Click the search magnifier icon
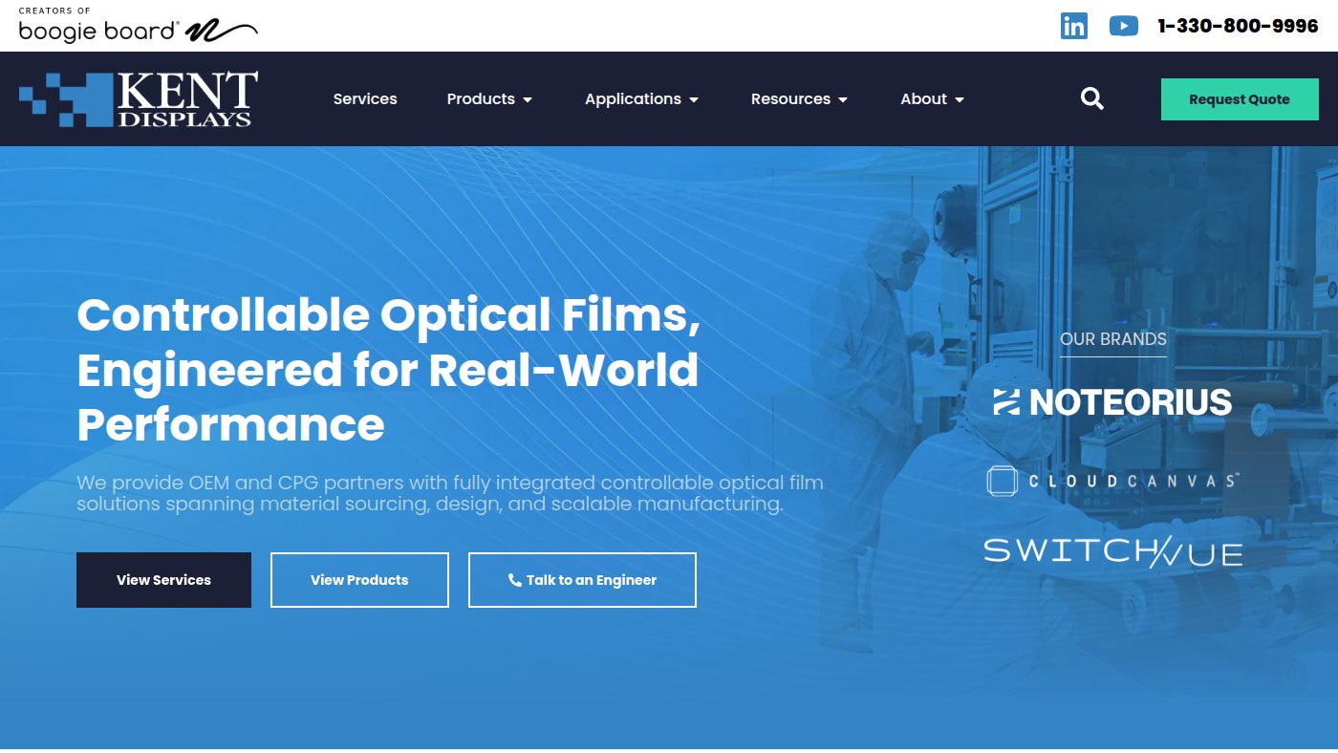This screenshot has width=1338, height=753. [x=1092, y=98]
